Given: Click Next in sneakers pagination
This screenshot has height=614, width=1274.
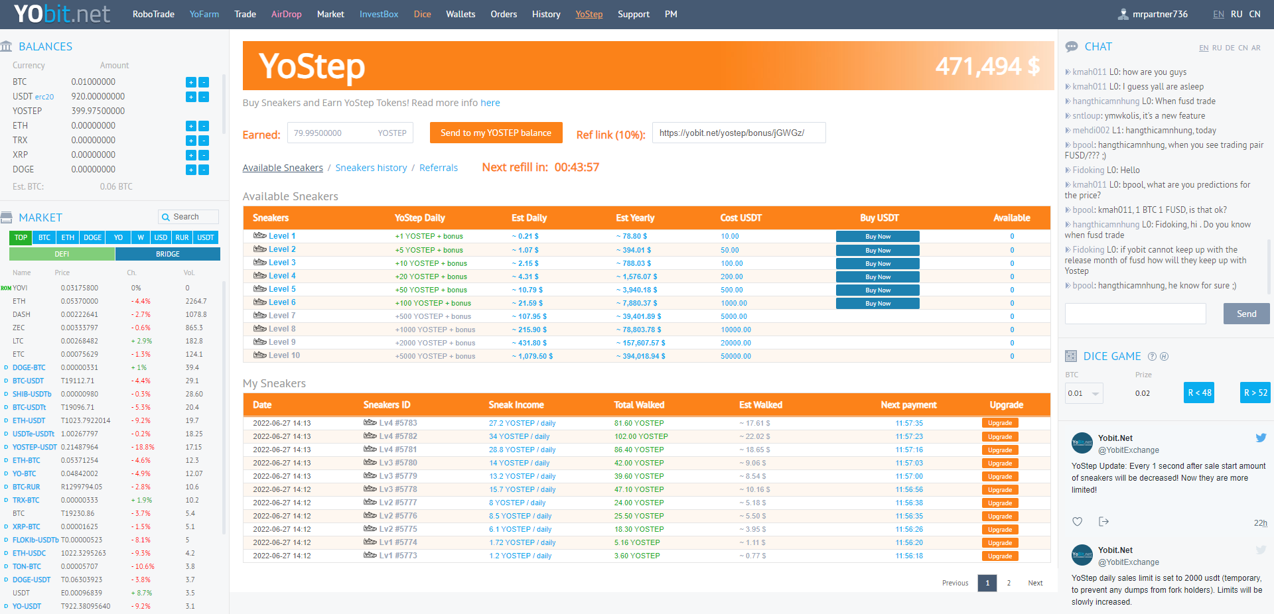Looking at the screenshot, I should tap(1035, 583).
